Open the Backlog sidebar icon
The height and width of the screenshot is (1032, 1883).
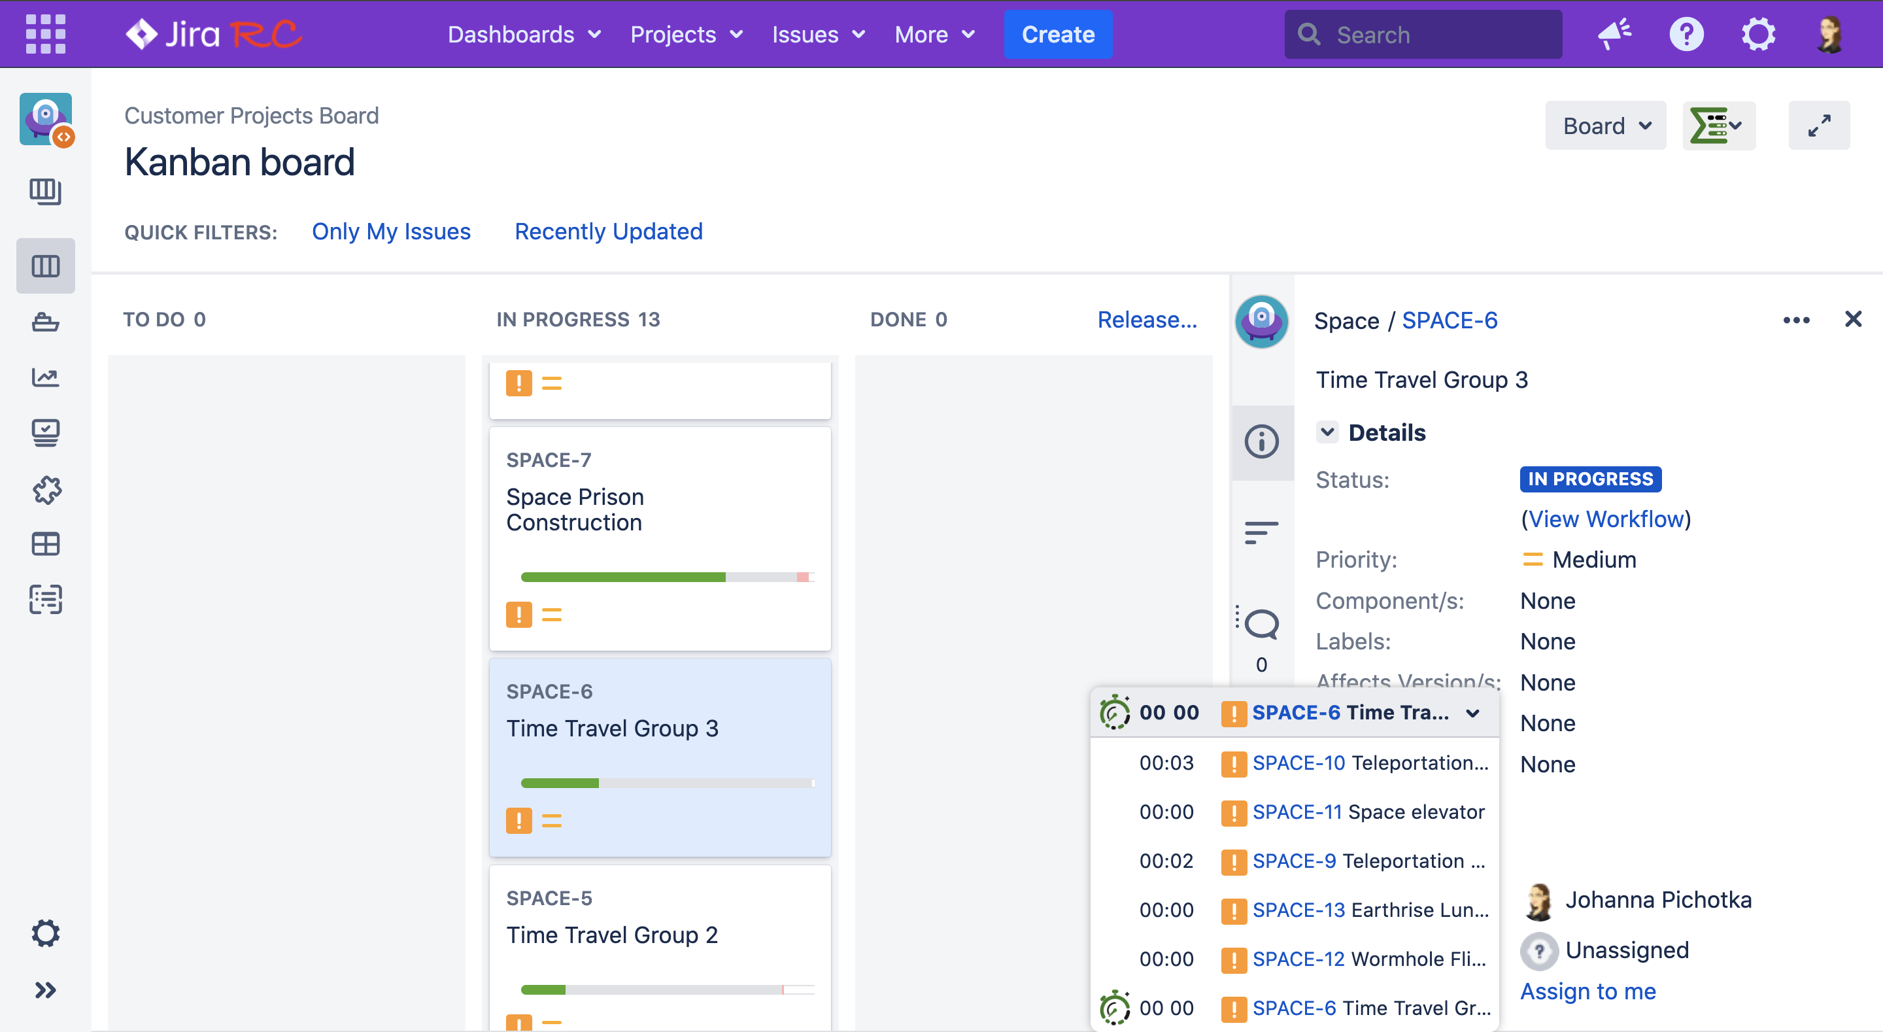coord(45,192)
